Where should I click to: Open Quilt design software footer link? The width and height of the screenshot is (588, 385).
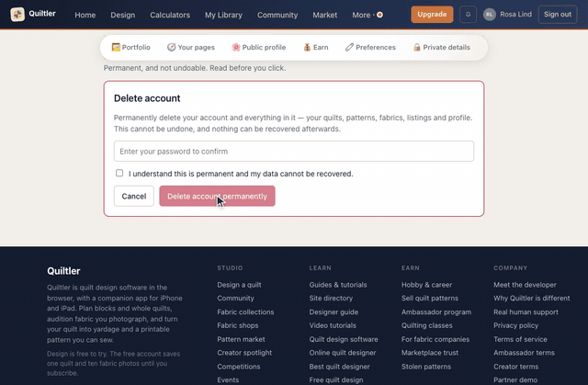[x=344, y=339]
